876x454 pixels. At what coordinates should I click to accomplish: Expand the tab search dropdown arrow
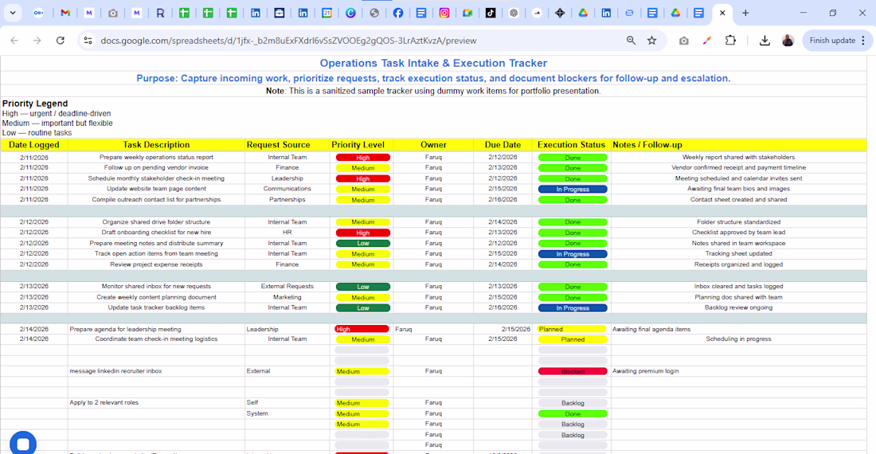point(13,13)
